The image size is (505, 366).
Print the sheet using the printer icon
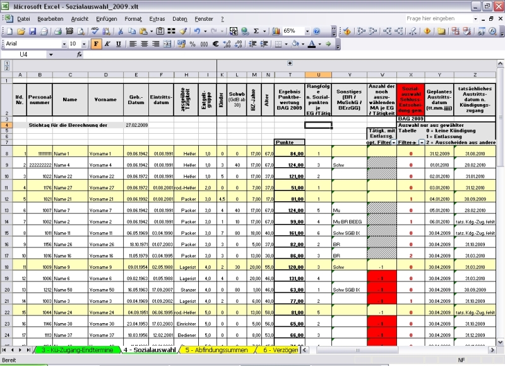point(58,31)
